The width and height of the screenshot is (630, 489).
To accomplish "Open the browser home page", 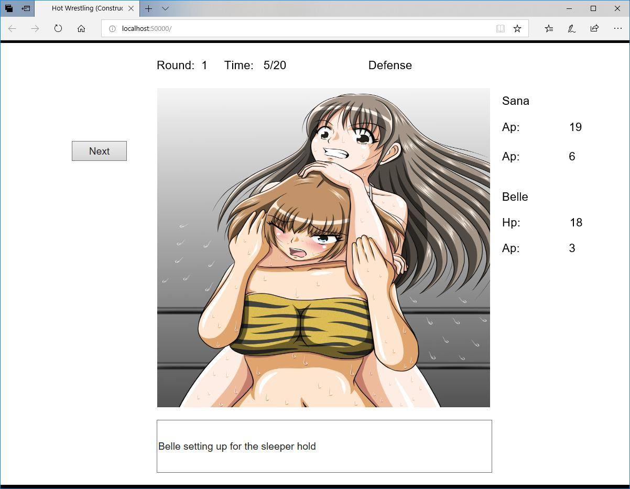I will [x=81, y=28].
